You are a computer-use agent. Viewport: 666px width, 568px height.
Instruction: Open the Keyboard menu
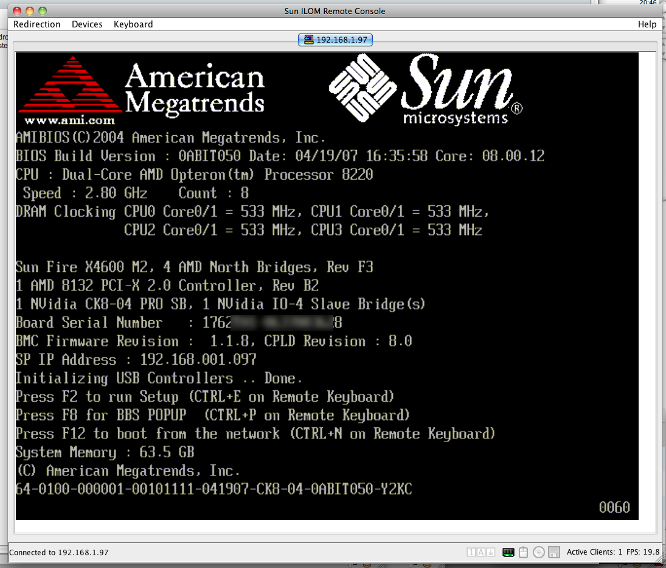pyautogui.click(x=133, y=24)
